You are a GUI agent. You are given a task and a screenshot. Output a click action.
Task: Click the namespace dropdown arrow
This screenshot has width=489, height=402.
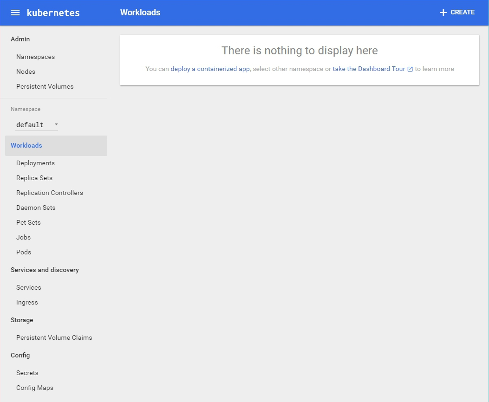[57, 124]
